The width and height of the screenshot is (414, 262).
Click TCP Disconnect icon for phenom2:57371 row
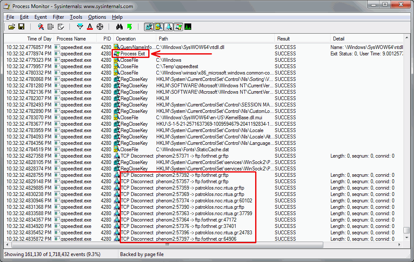pyautogui.click(x=117, y=156)
